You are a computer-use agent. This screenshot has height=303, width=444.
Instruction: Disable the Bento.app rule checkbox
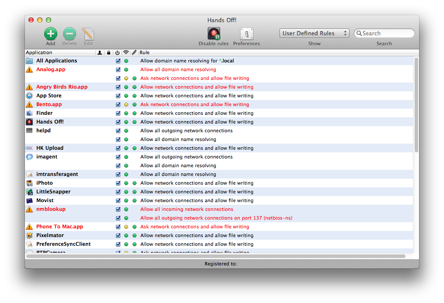tap(118, 104)
